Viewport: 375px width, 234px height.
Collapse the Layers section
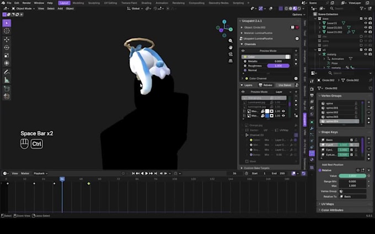242,85
